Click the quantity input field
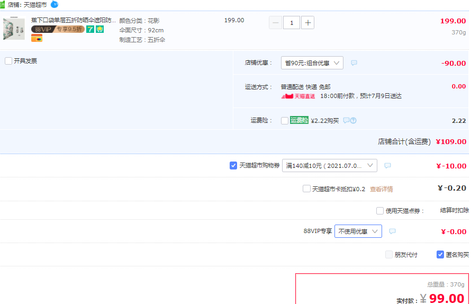 [292, 23]
